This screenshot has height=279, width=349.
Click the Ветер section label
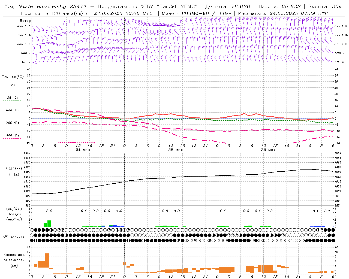25,21
